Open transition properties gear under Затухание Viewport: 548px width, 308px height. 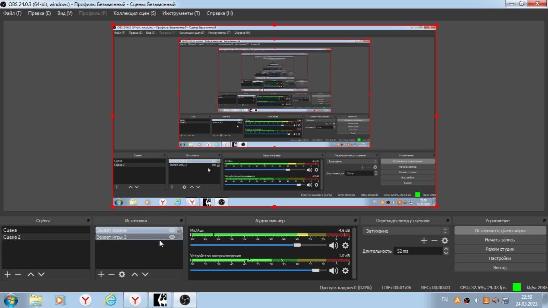445,241
